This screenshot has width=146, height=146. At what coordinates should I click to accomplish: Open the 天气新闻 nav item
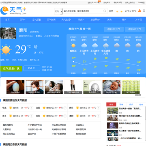click(51, 20)
